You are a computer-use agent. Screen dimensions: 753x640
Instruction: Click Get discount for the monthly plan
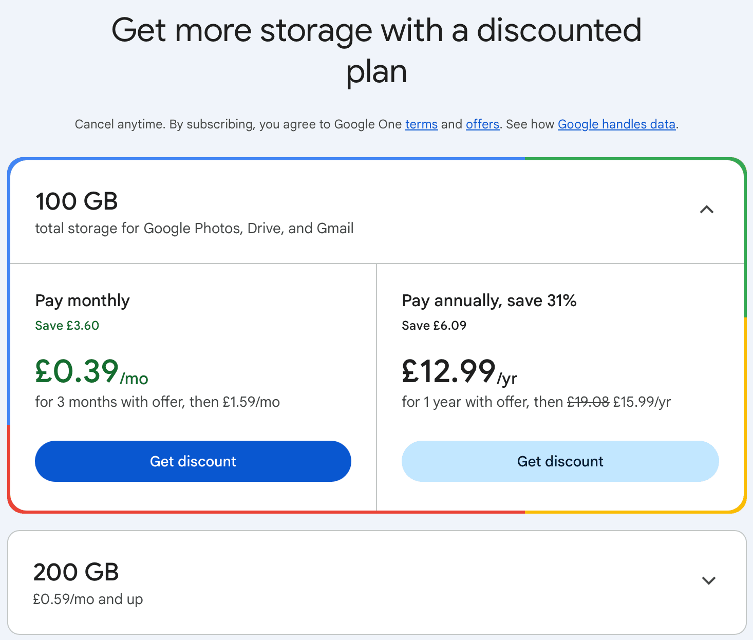[193, 461]
